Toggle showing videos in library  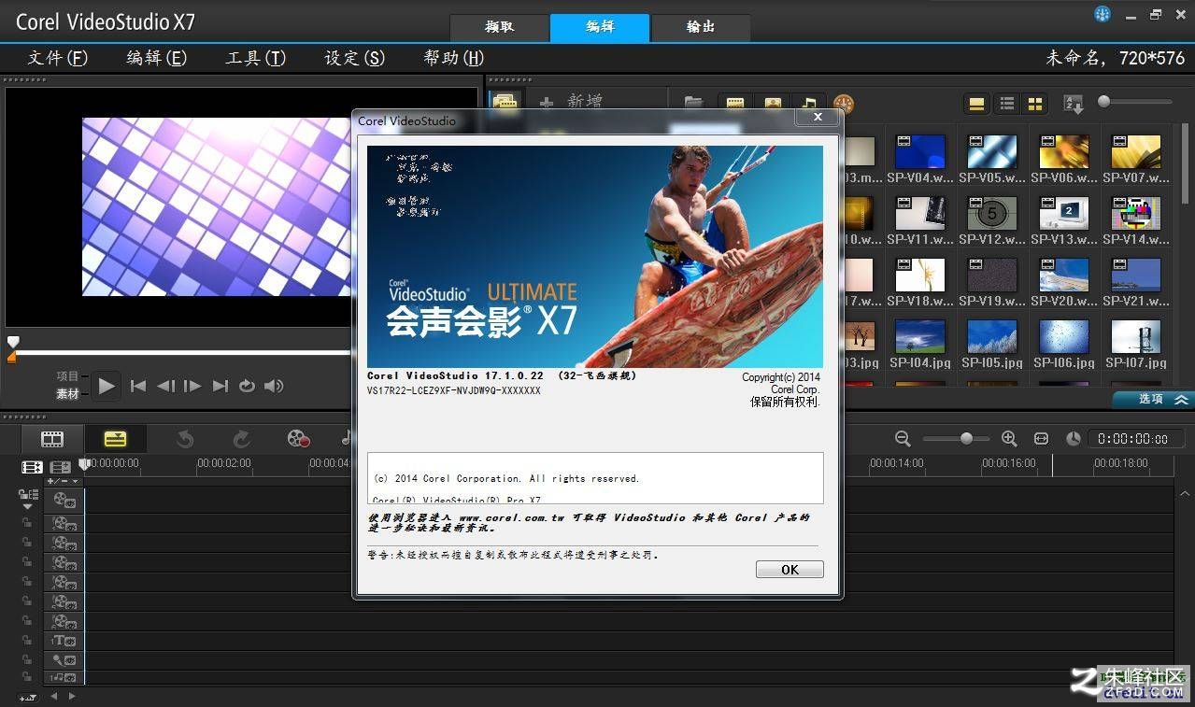735,104
